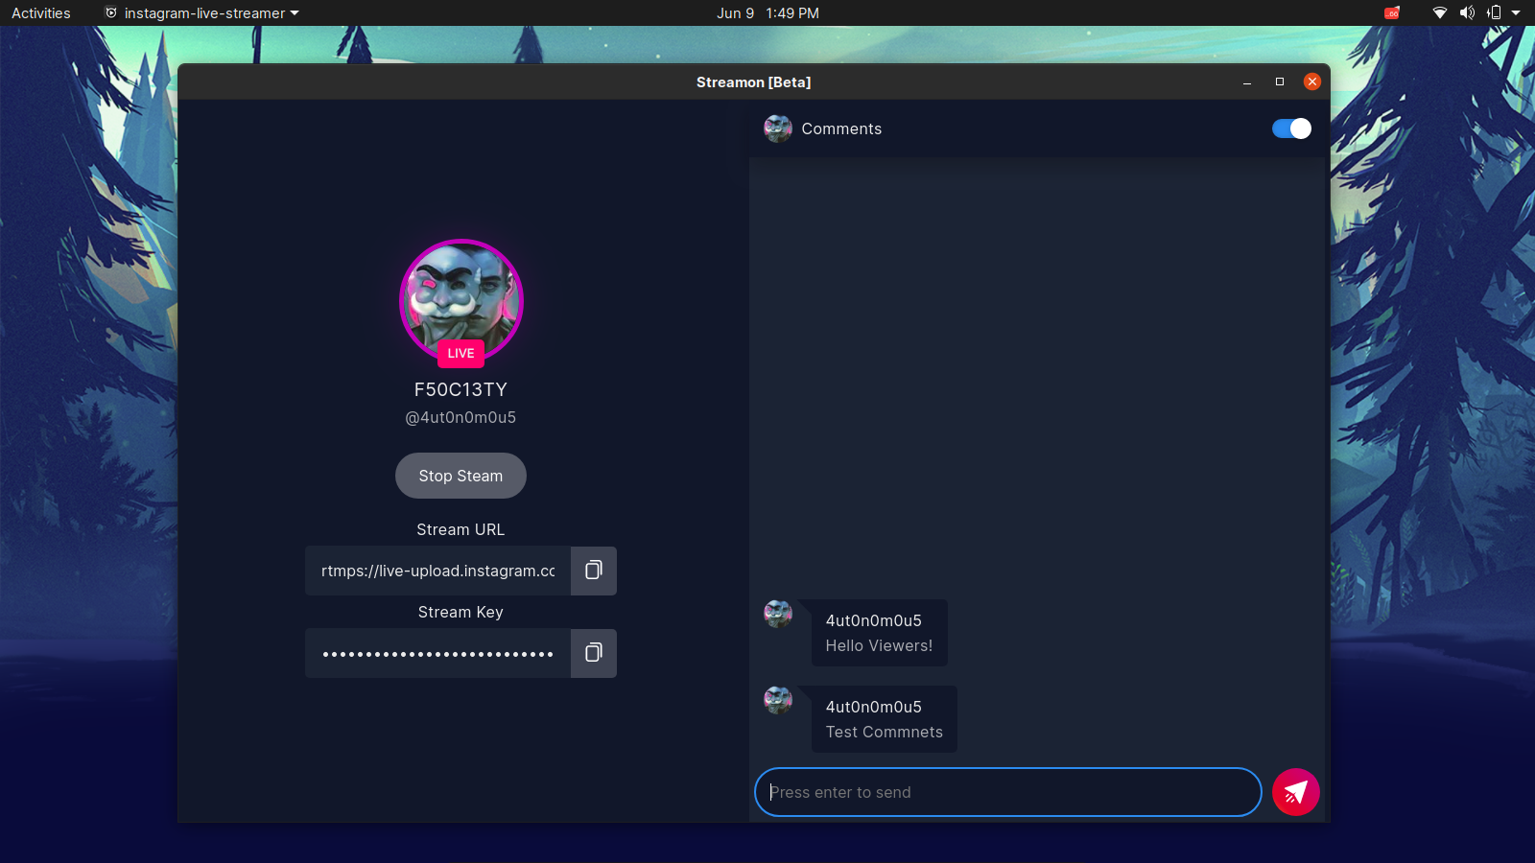Click avatar next to Test Commnets comment
Image resolution: width=1535 pixels, height=863 pixels.
pyautogui.click(x=778, y=700)
